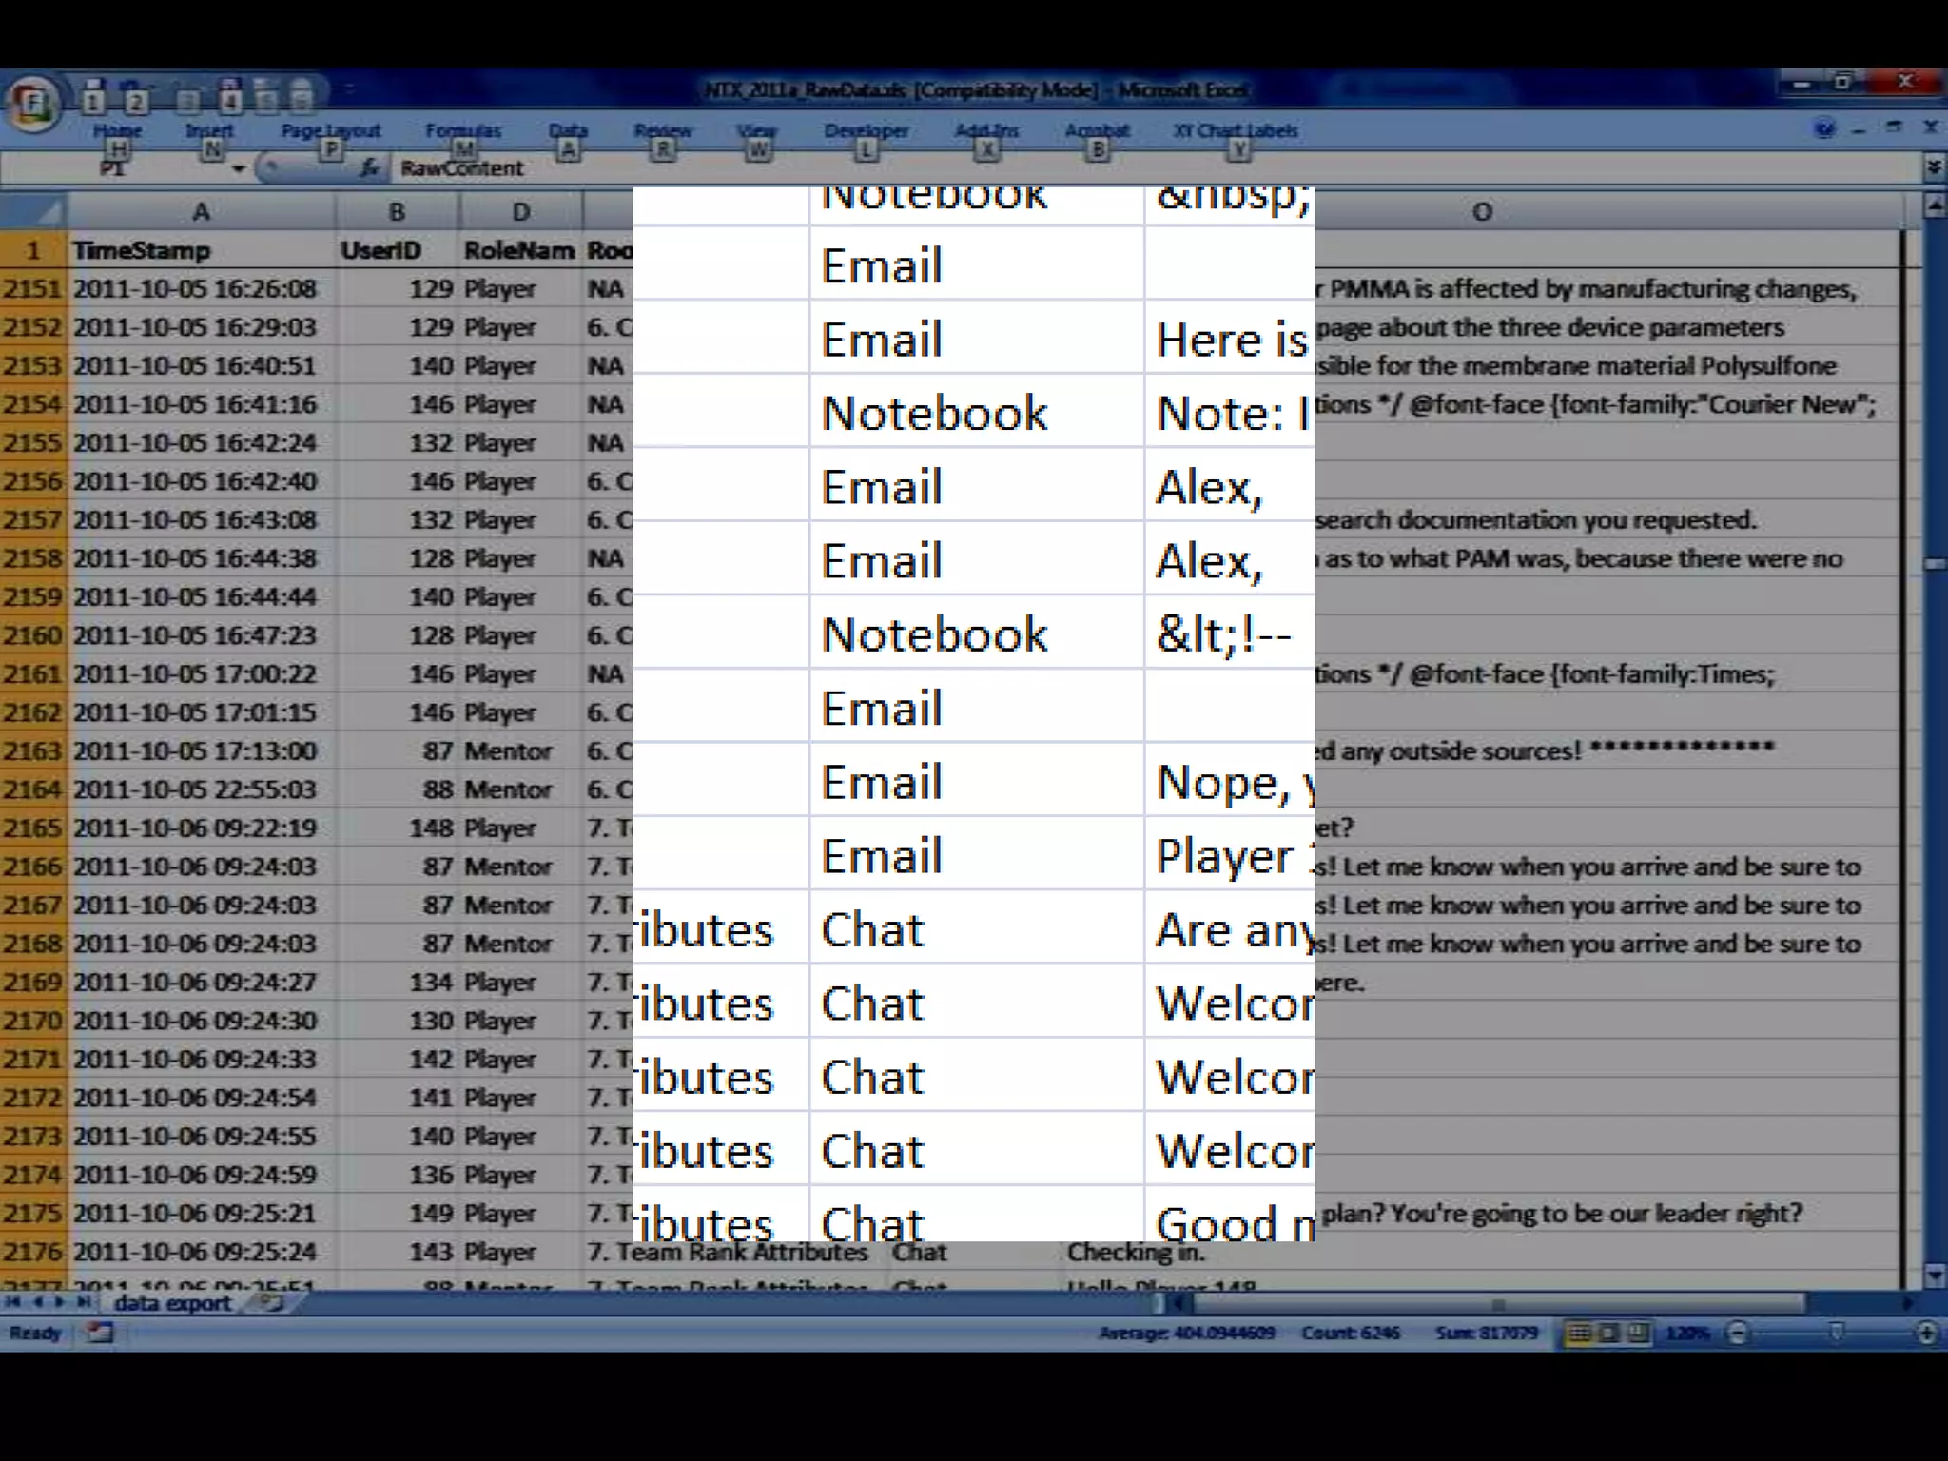This screenshot has width=1948, height=1461.
Task: Click the zoom slider handle
Action: (x=1836, y=1333)
